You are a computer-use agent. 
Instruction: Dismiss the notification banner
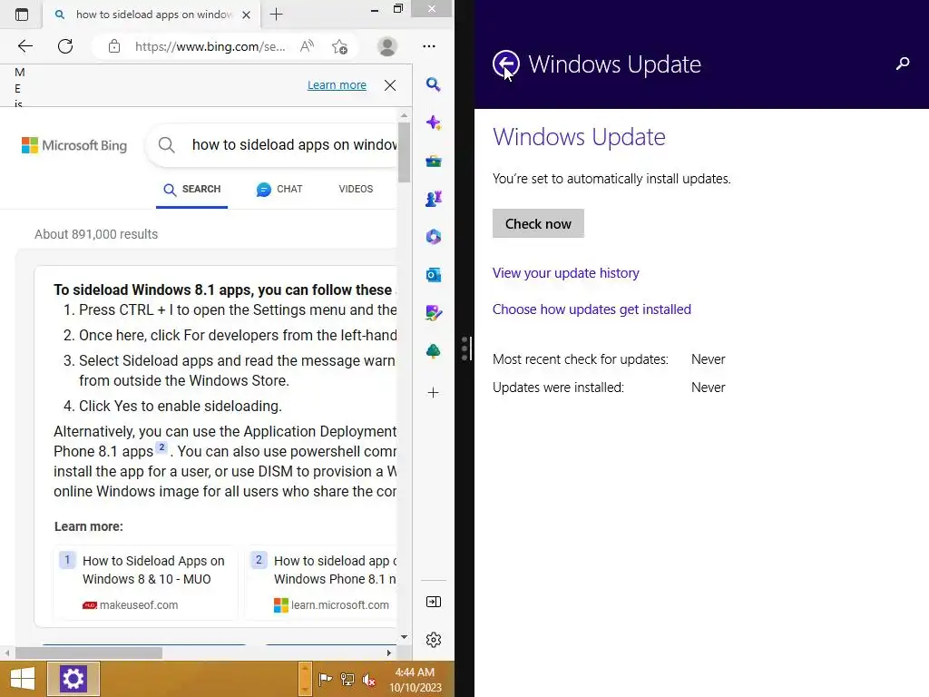(390, 84)
